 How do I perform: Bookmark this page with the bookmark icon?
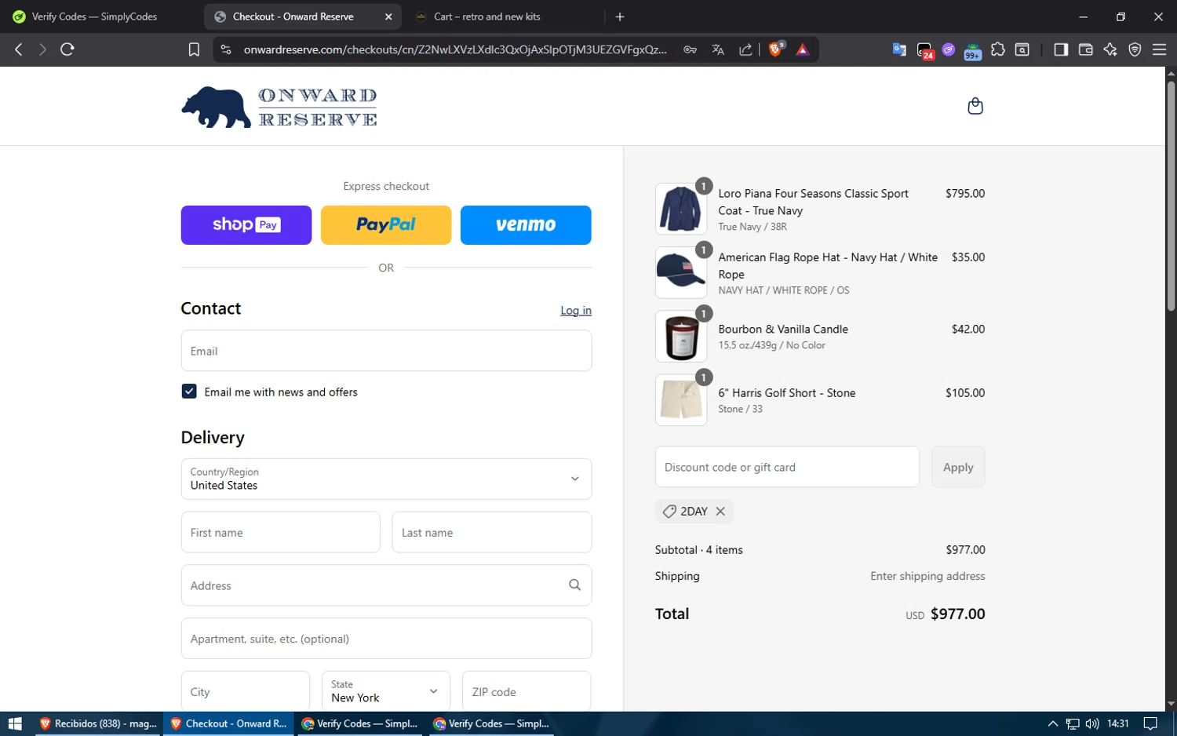(194, 49)
